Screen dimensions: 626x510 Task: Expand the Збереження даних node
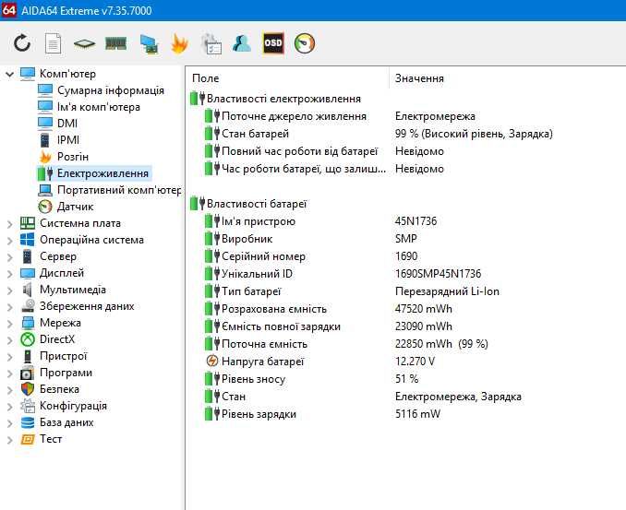pyautogui.click(x=10, y=306)
